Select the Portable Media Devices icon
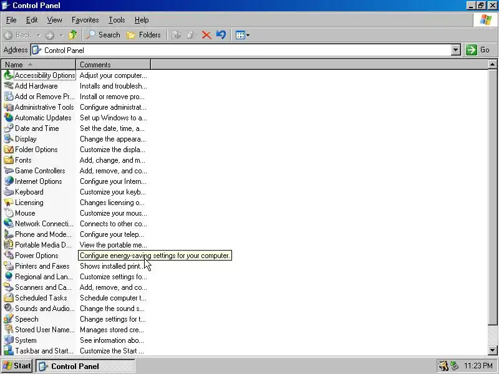Image resolution: width=499 pixels, height=374 pixels. (x=8, y=245)
